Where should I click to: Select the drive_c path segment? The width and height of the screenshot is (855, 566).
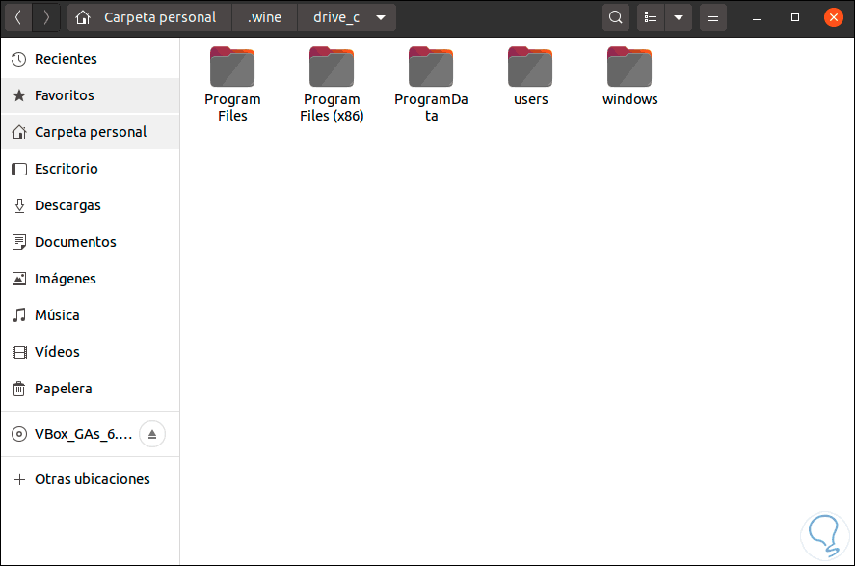[335, 17]
